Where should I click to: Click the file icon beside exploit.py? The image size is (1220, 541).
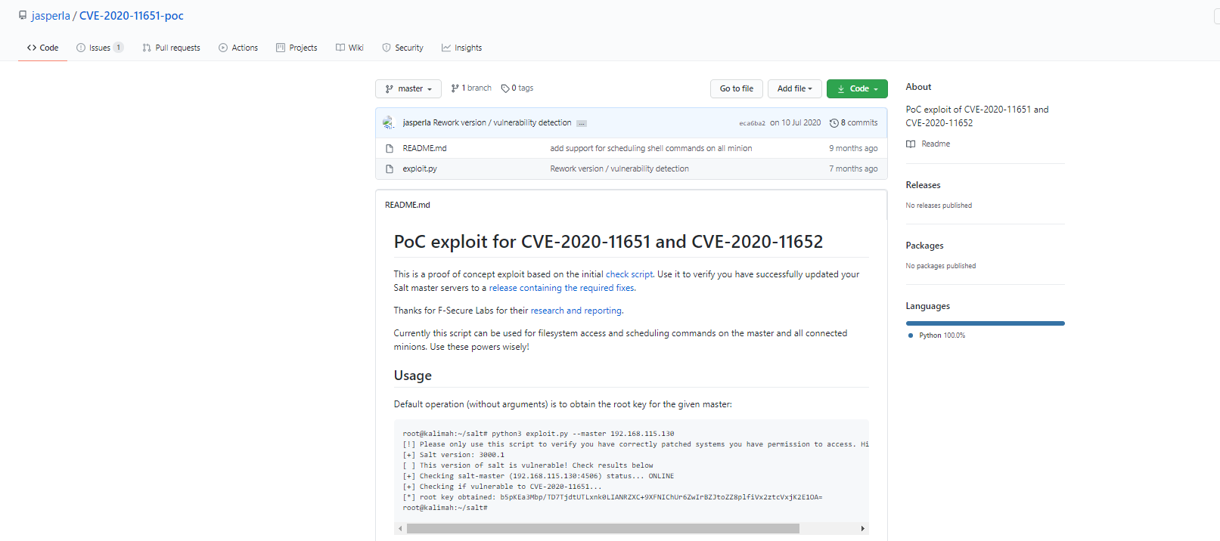tap(390, 168)
